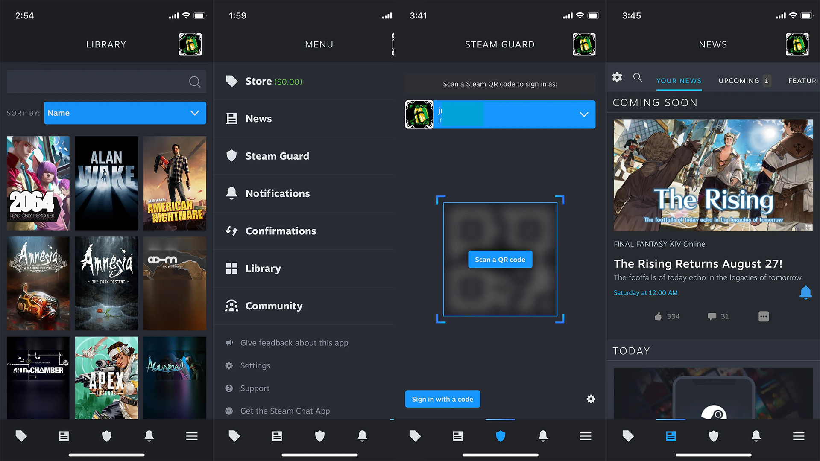Select Community in the Menu list
The height and width of the screenshot is (461, 820).
303,306
